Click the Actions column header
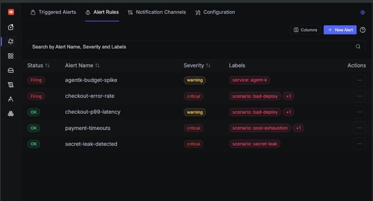Screen dimensions: 373x201 356,65
